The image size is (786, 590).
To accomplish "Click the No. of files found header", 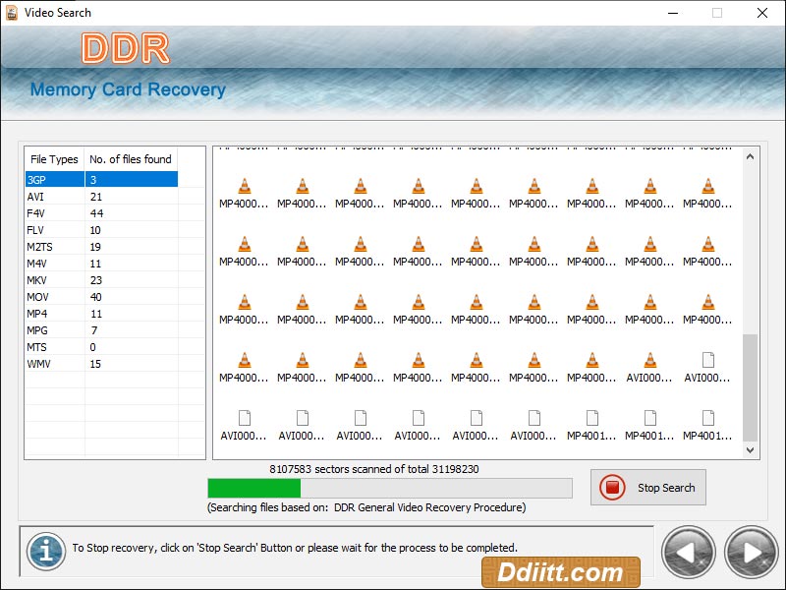I will click(x=131, y=159).
